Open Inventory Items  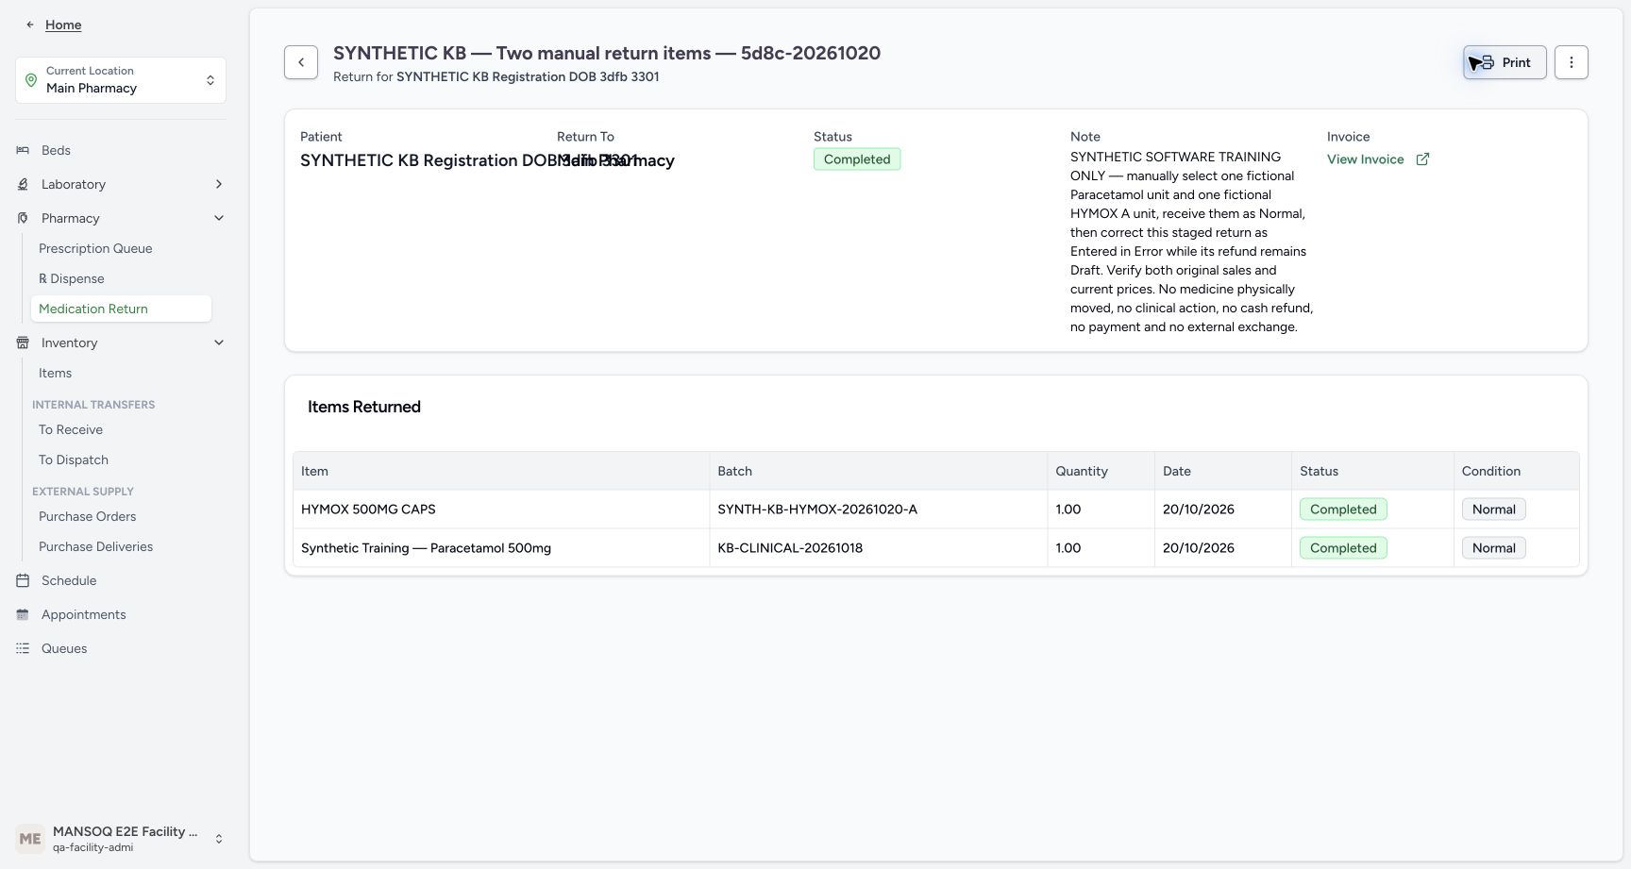[x=55, y=373]
